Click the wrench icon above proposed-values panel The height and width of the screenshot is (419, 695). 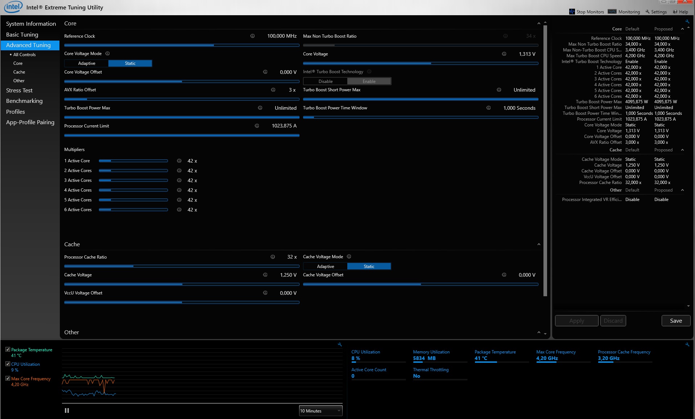tap(687, 21)
